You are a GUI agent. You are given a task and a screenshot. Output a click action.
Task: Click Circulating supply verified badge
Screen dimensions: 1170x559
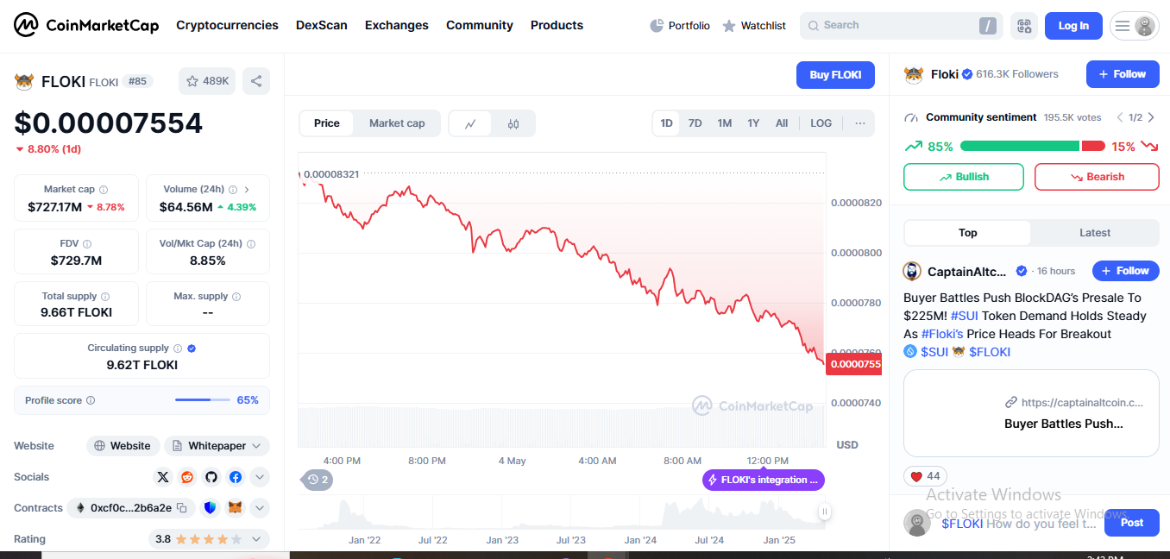(x=192, y=349)
